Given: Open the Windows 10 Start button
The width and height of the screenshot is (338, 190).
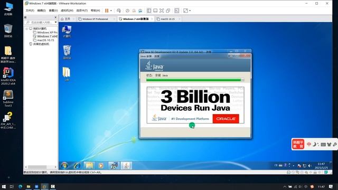Looking at the screenshot, I should coord(4,186).
